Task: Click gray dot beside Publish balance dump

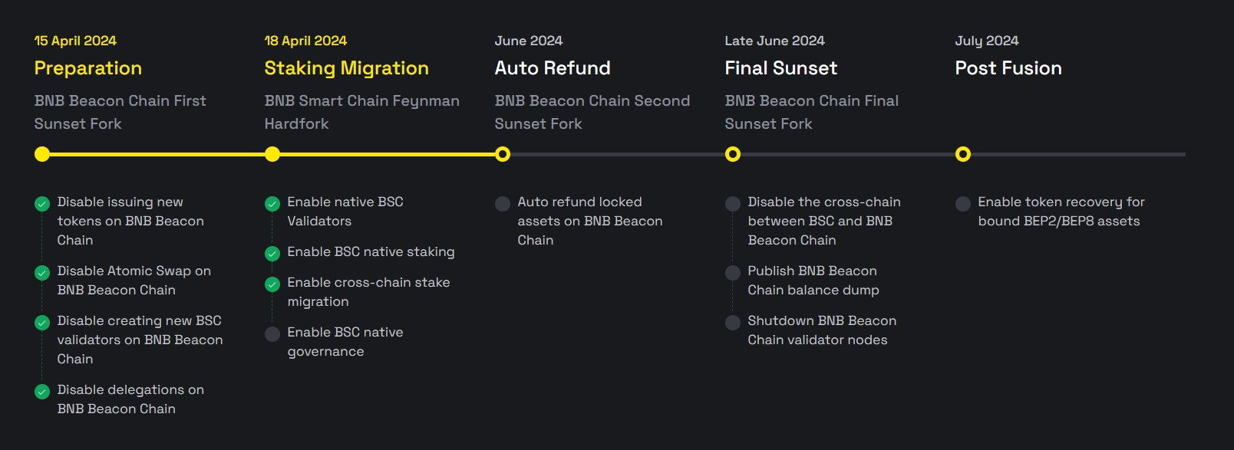Action: (733, 272)
